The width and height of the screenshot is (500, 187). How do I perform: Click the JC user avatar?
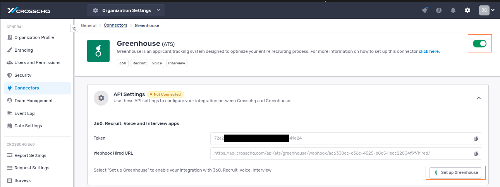(484, 10)
